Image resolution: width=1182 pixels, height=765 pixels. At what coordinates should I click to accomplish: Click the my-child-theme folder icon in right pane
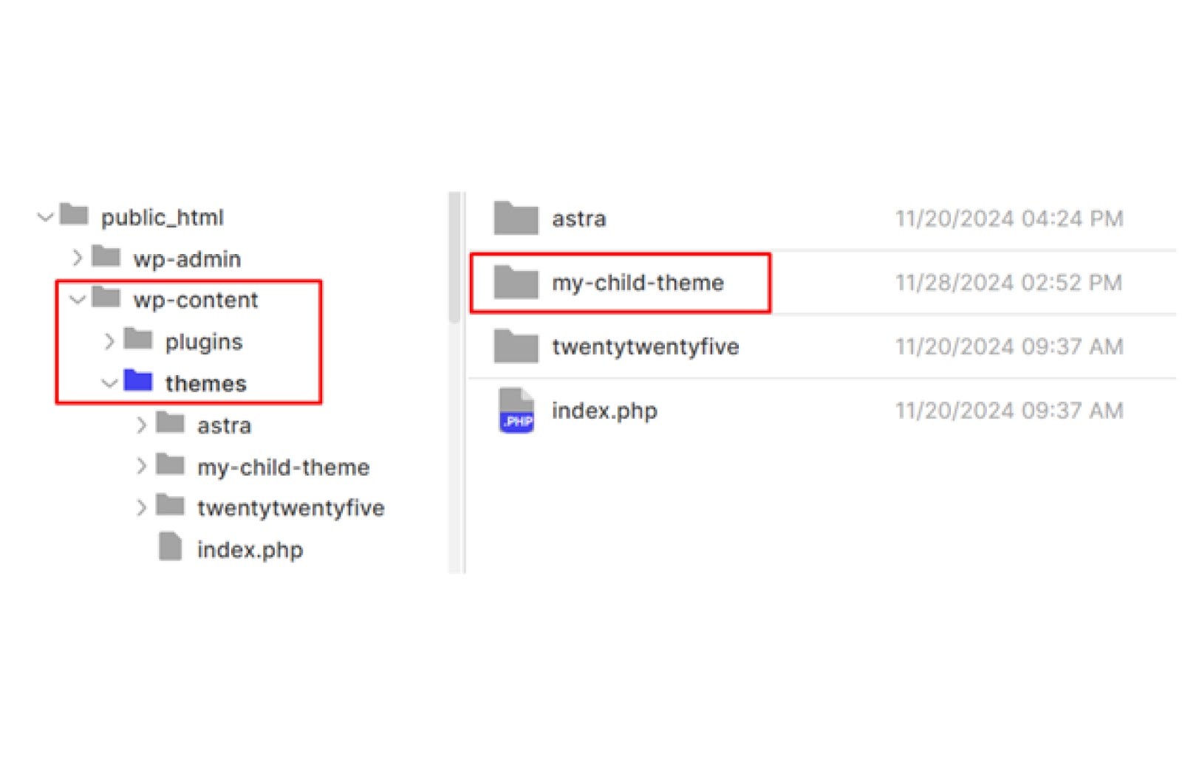(x=516, y=282)
